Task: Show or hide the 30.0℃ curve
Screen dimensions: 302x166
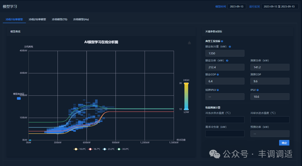Action: pos(123,149)
